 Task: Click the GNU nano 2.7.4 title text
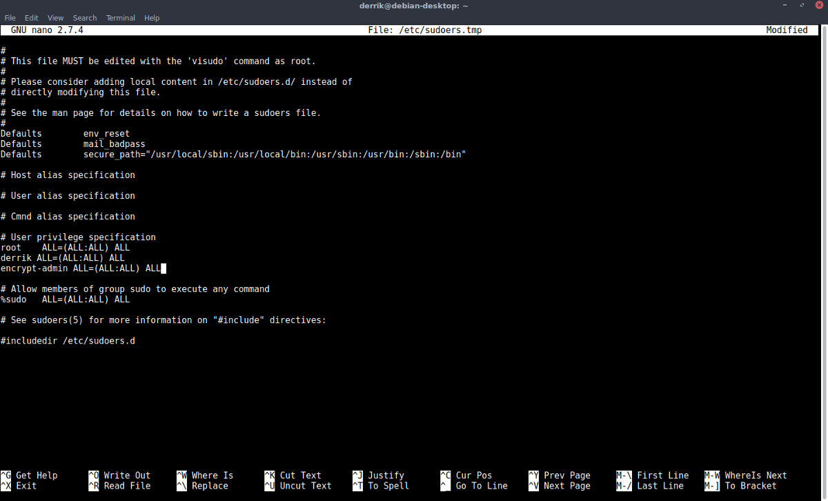(x=47, y=30)
